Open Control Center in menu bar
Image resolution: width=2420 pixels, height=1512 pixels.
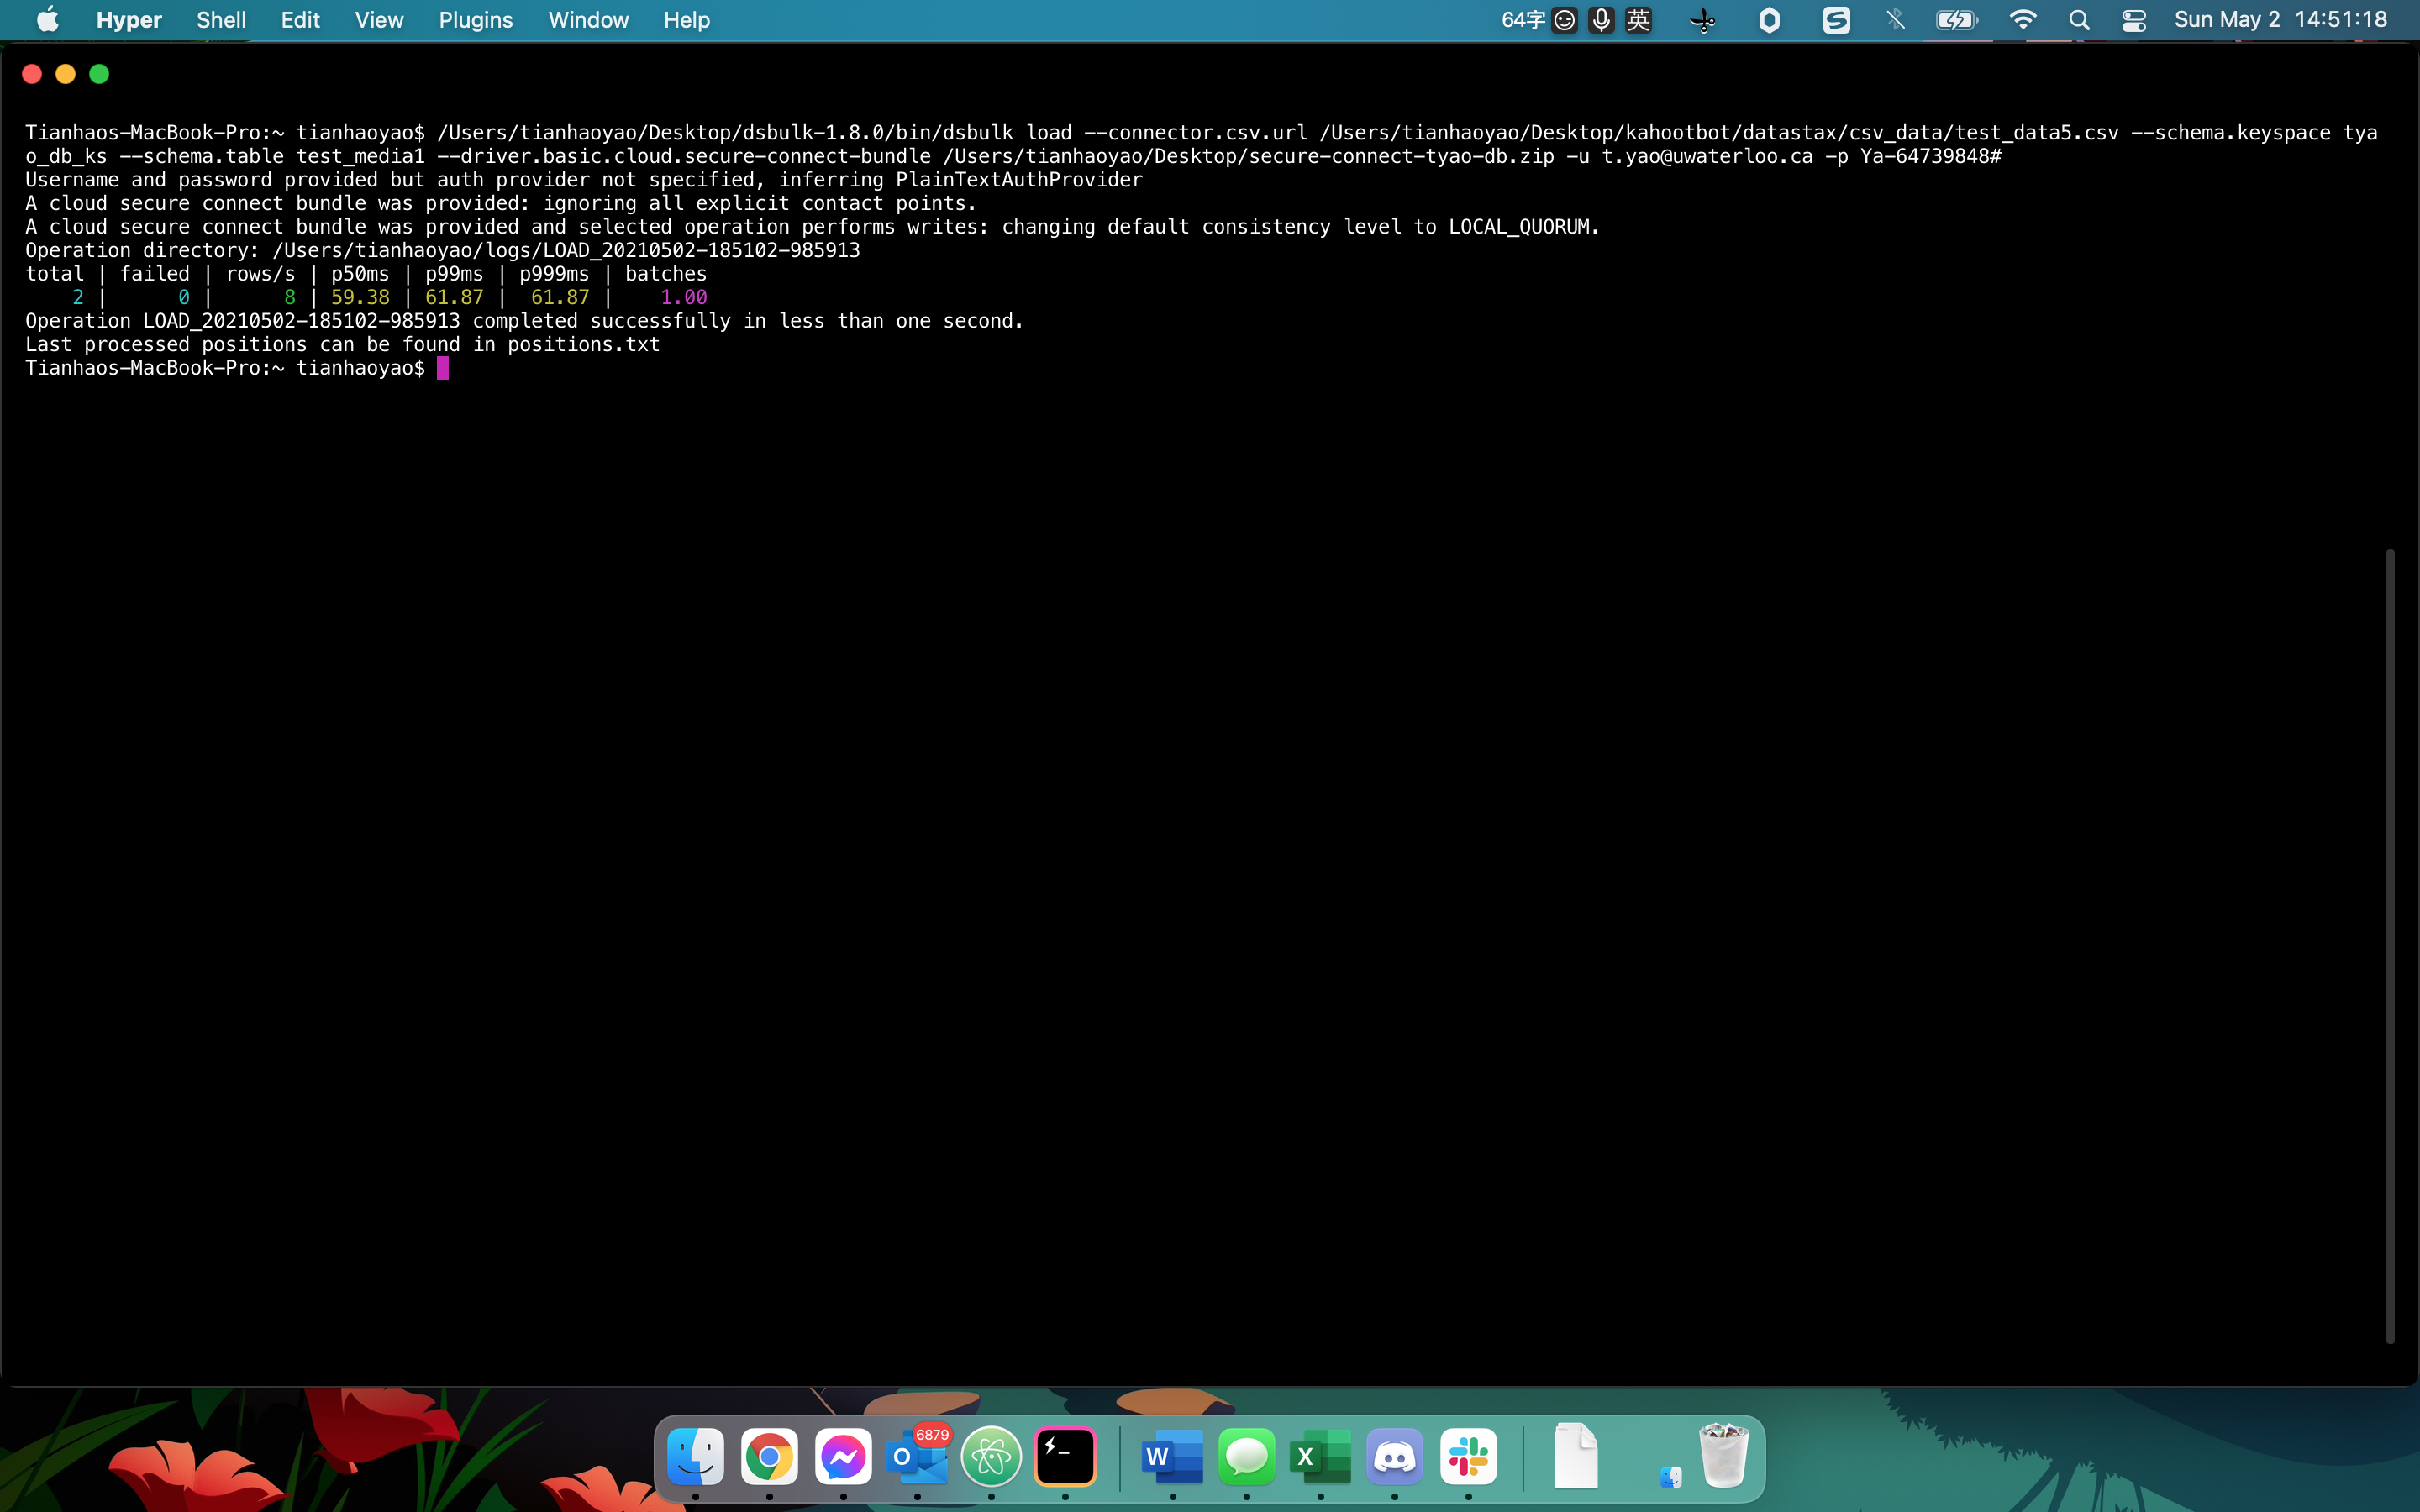[x=2133, y=20]
